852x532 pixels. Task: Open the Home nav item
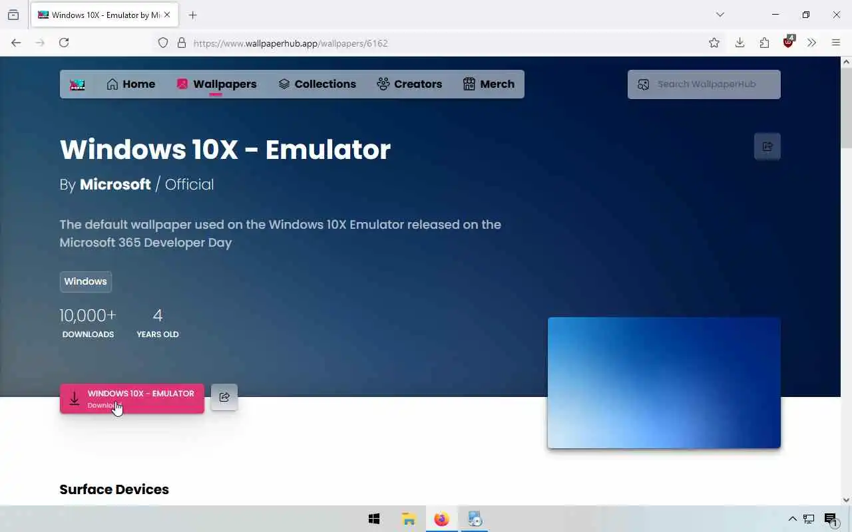pyautogui.click(x=131, y=84)
